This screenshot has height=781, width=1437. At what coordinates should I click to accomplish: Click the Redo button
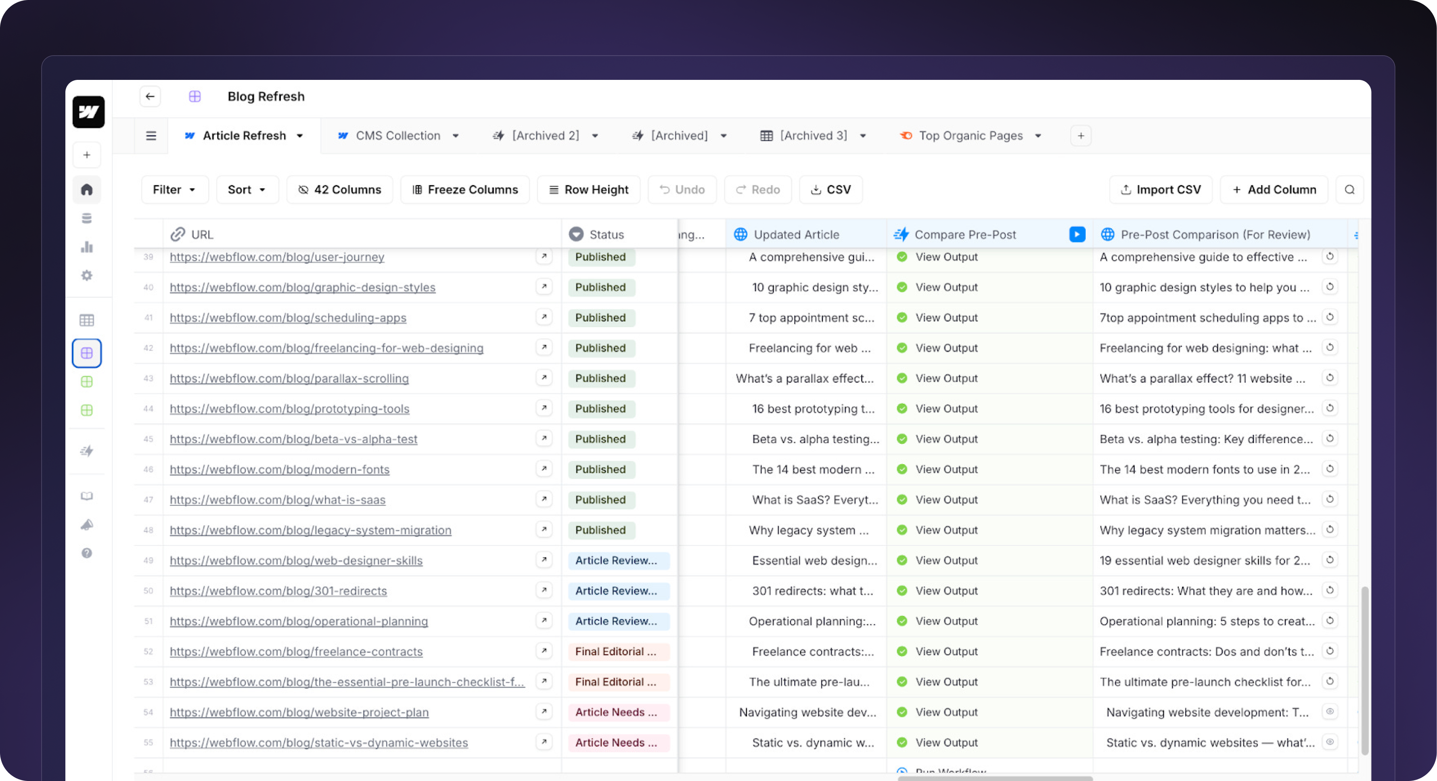point(757,190)
